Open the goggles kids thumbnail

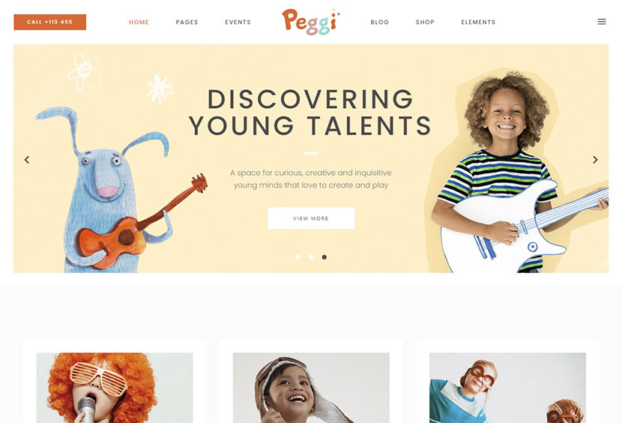pos(507,388)
